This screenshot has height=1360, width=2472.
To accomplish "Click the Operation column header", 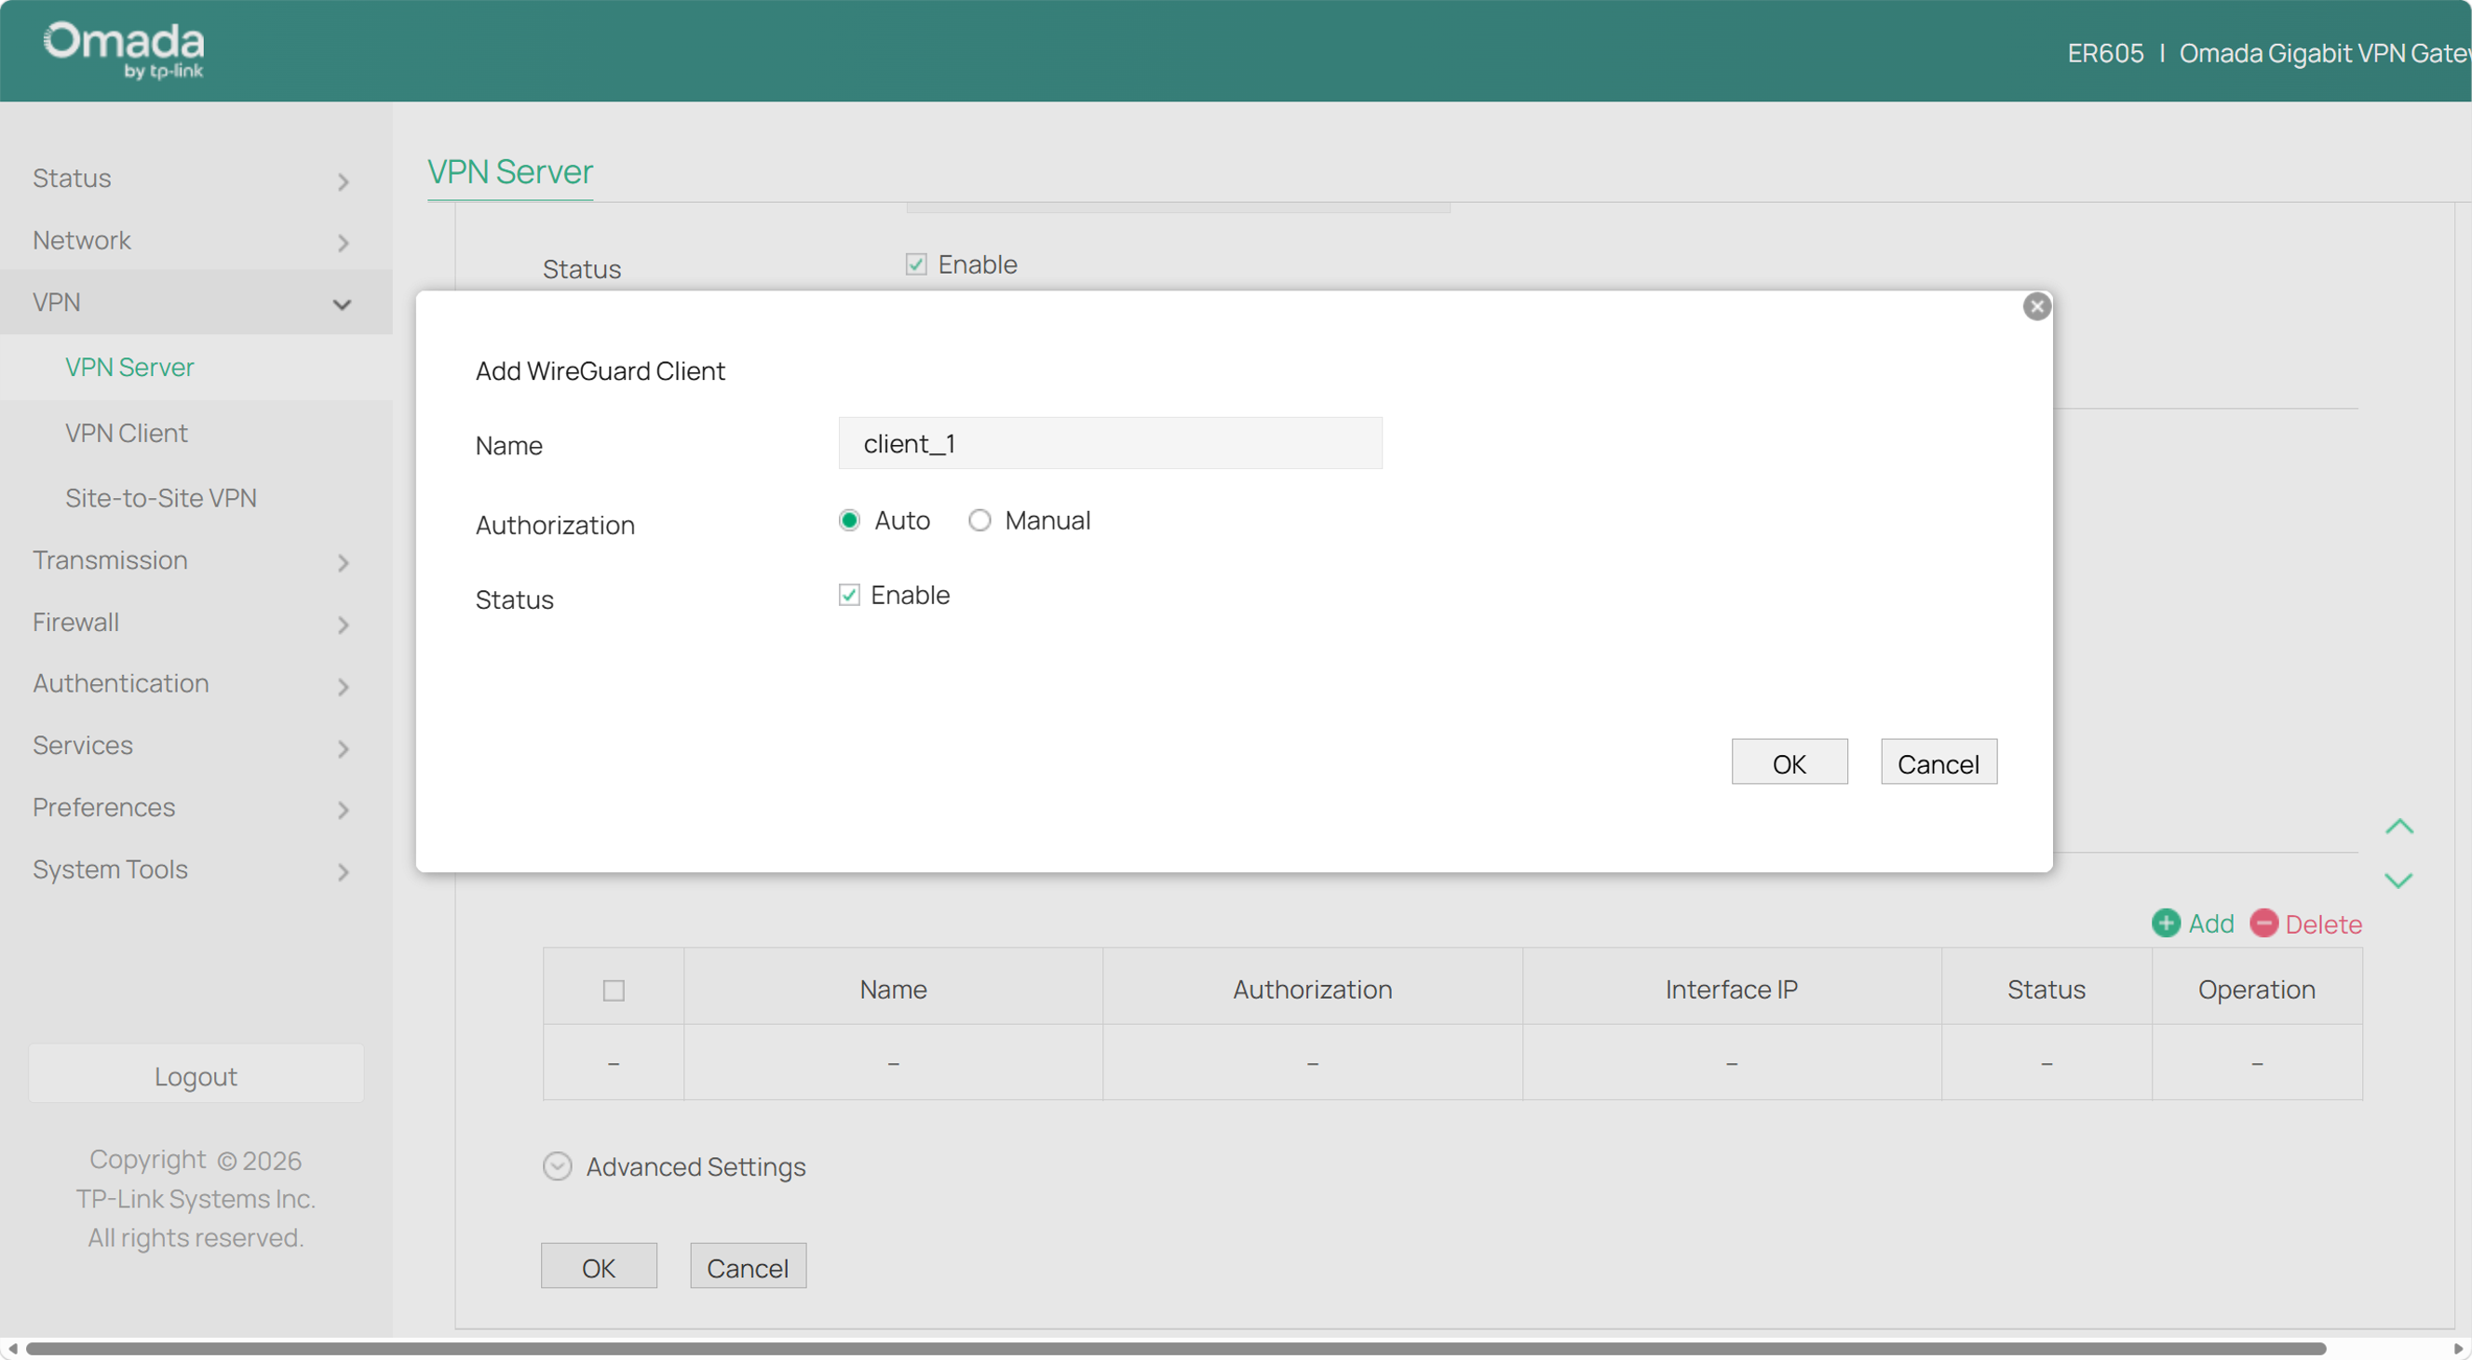I will [2256, 989].
